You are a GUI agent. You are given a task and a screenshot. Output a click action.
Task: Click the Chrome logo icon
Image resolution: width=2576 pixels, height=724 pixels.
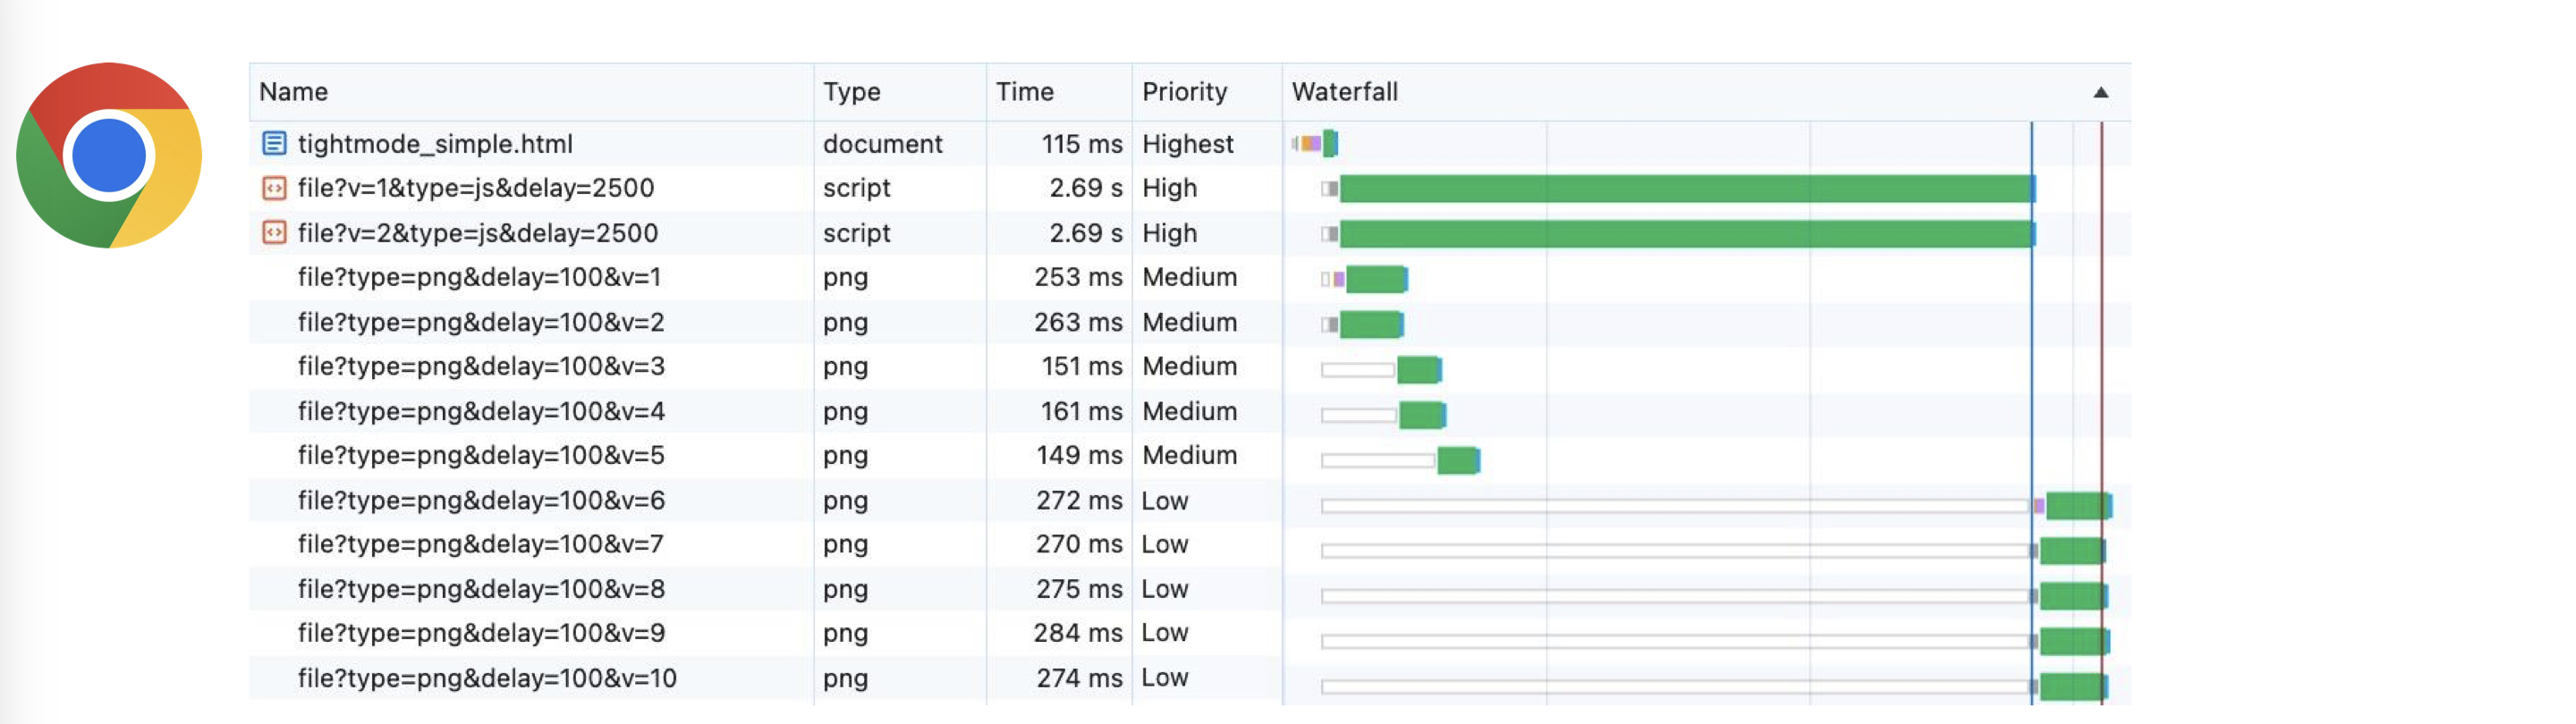[109, 156]
